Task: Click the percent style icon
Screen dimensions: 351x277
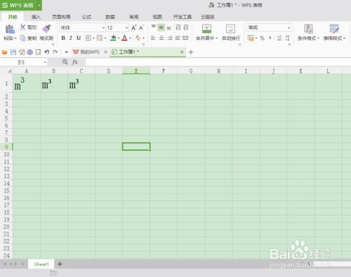Action: [262, 38]
